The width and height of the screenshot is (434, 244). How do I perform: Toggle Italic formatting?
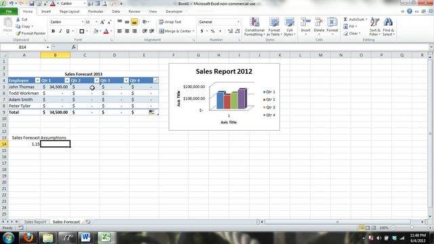(x=60, y=31)
